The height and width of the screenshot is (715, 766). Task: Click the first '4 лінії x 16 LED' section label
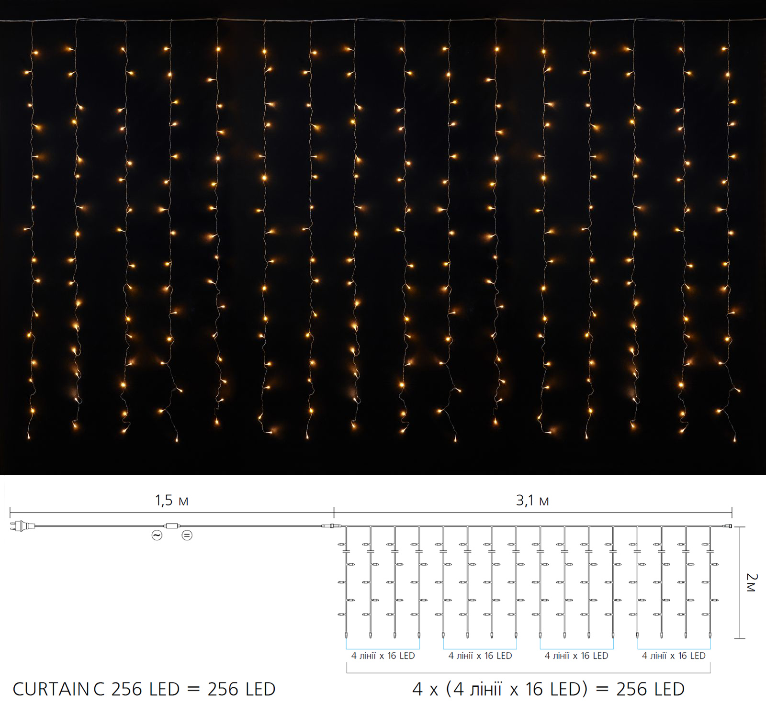coord(383,656)
